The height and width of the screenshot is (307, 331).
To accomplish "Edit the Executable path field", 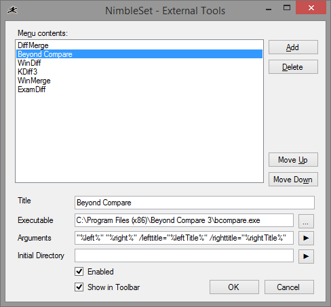I will 184,220.
